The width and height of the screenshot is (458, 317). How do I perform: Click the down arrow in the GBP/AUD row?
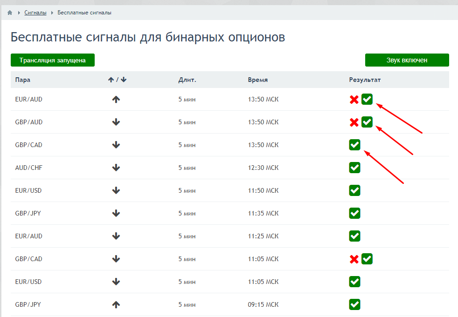point(116,122)
